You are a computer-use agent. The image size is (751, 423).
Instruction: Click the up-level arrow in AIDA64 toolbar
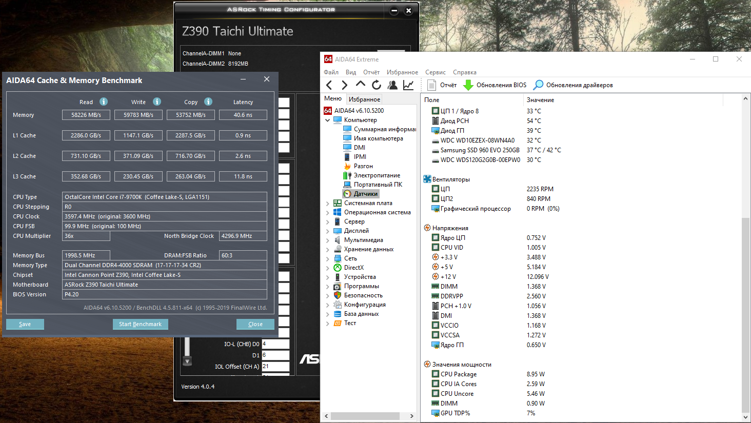coord(361,85)
